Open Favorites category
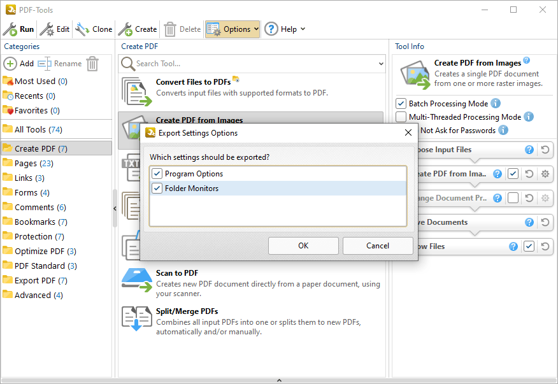 click(x=31, y=110)
